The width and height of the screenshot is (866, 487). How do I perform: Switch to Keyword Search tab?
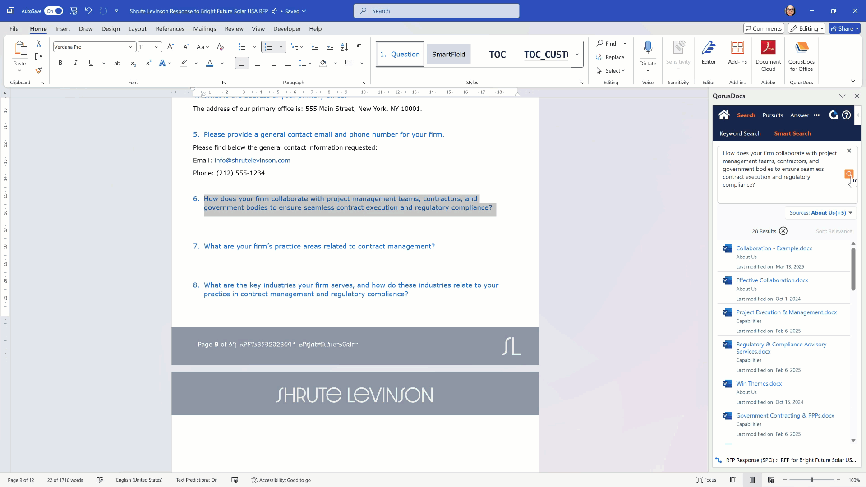(740, 133)
